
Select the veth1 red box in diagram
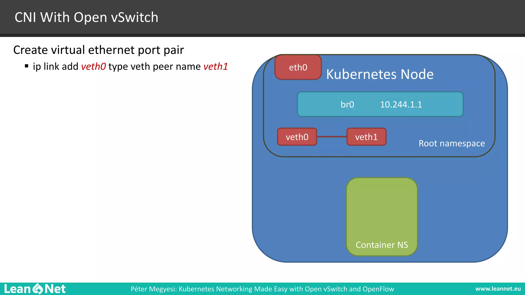point(366,137)
